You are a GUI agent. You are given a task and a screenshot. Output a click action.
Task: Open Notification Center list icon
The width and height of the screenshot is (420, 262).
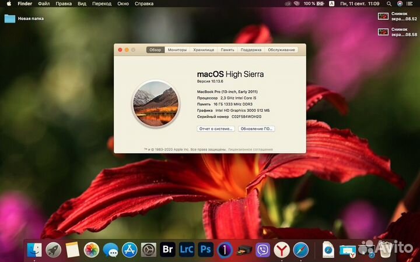pyautogui.click(x=409, y=3)
